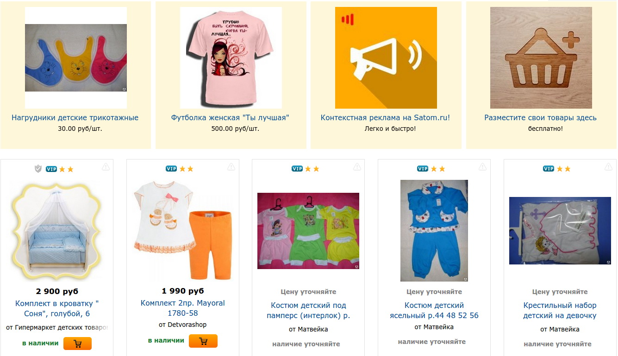The width and height of the screenshot is (618, 356).
Task: Click the baby bibs product thumbnail
Action: click(76, 58)
